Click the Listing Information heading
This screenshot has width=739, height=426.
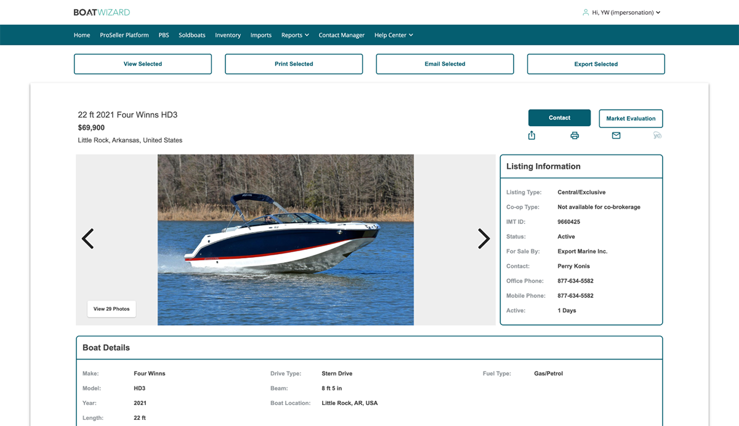pyautogui.click(x=543, y=166)
